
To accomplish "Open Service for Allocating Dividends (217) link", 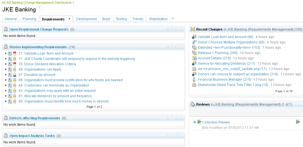I will (x=226, y=64).
